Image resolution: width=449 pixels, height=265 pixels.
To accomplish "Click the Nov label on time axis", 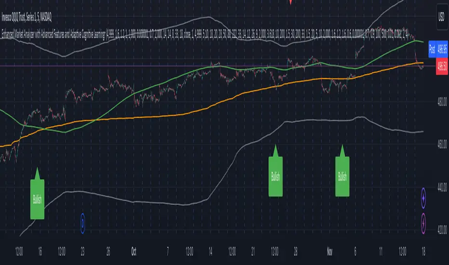I will coord(330,252).
